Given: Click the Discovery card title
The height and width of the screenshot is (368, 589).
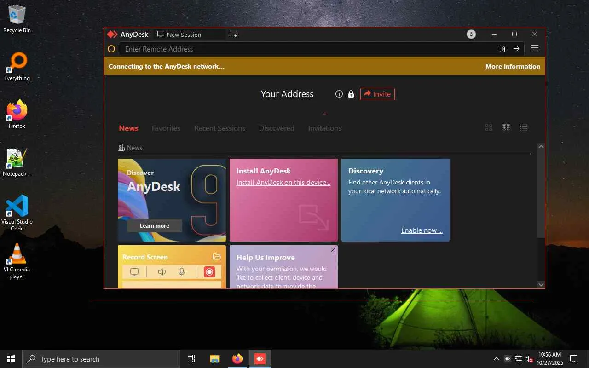Looking at the screenshot, I should pyautogui.click(x=366, y=171).
